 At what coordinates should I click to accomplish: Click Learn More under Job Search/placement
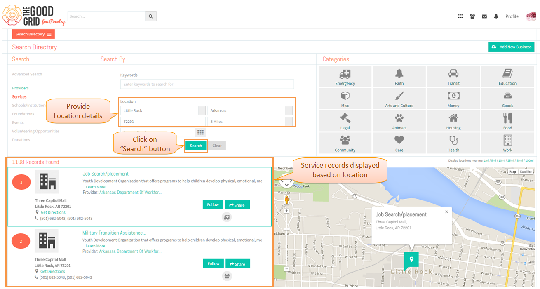94,187
